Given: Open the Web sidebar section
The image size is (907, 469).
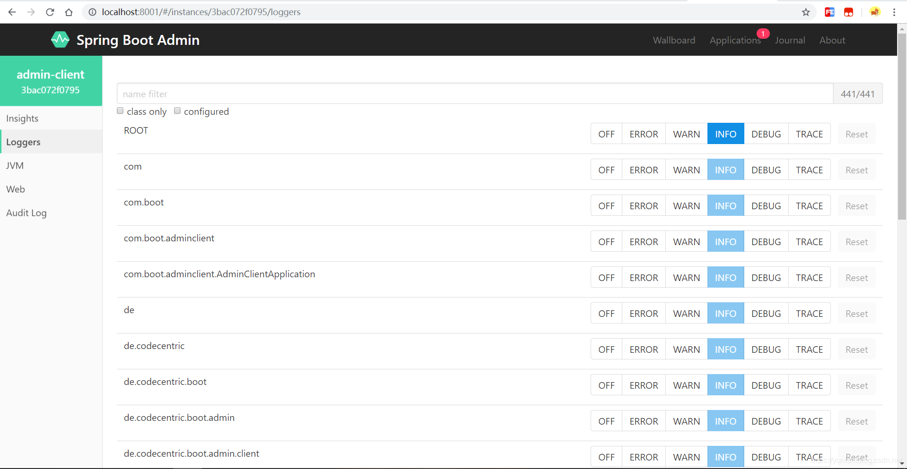Looking at the screenshot, I should 51,189.
